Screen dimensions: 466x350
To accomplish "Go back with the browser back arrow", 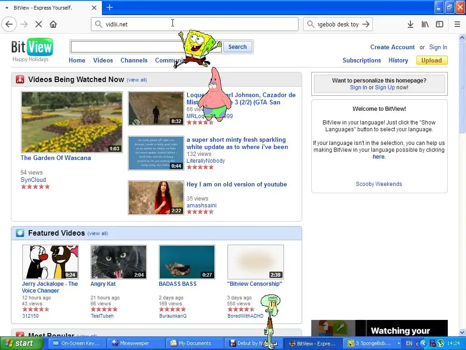I will [x=9, y=24].
